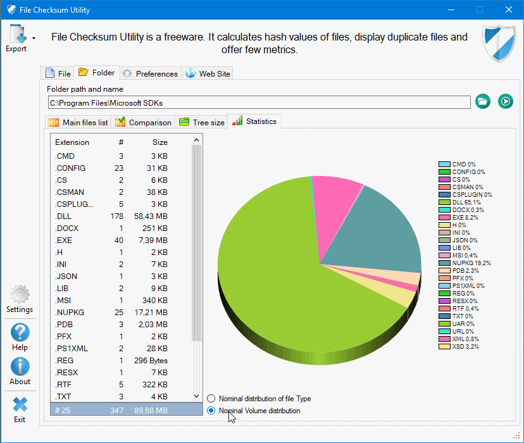Select the .CSPLUG... row

tap(122, 204)
